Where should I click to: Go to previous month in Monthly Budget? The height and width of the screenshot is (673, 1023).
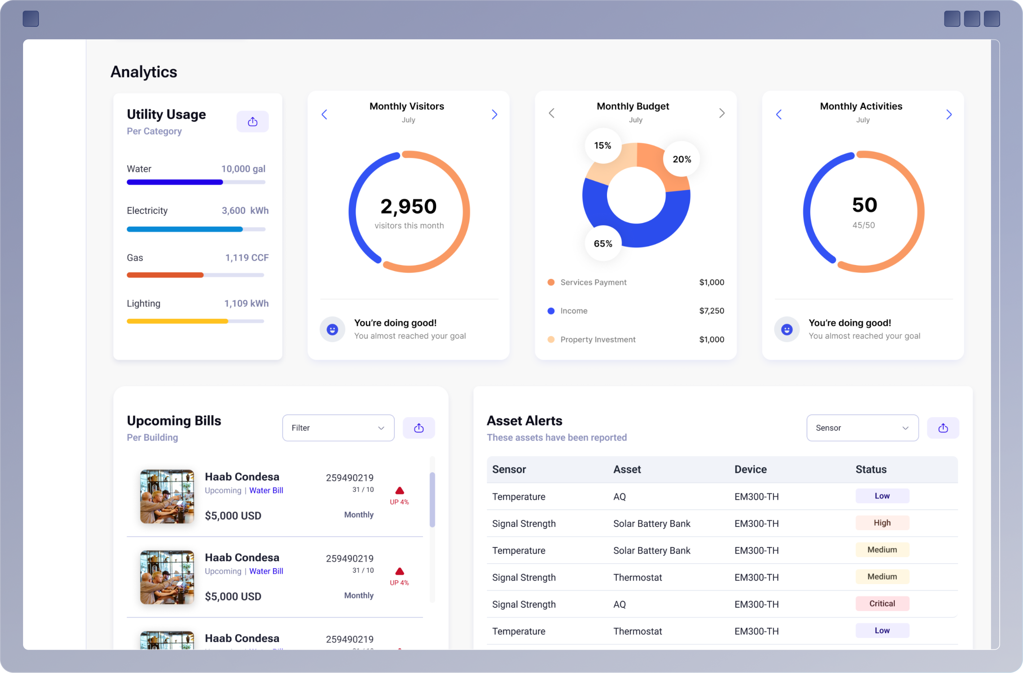point(552,113)
